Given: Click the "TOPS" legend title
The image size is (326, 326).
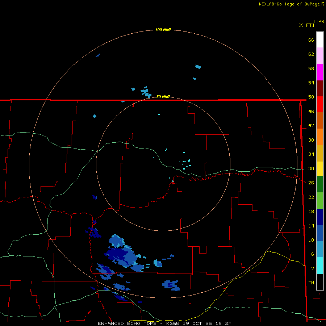Looking at the screenshot, I should click(318, 22).
